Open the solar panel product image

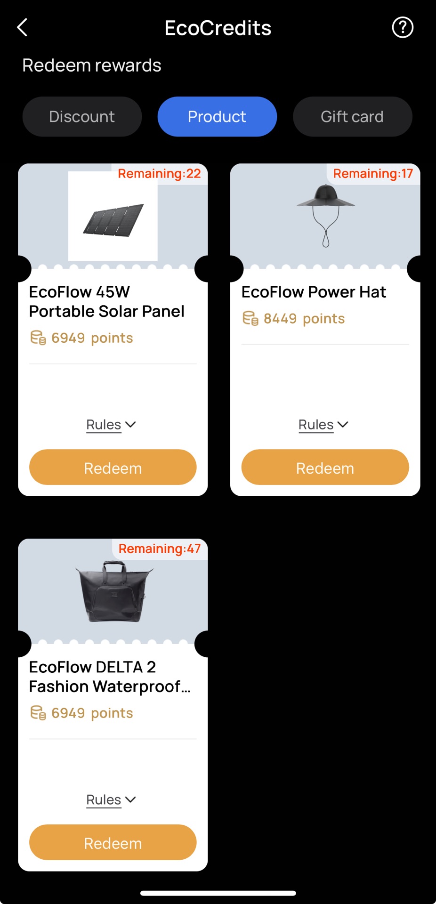[113, 216]
